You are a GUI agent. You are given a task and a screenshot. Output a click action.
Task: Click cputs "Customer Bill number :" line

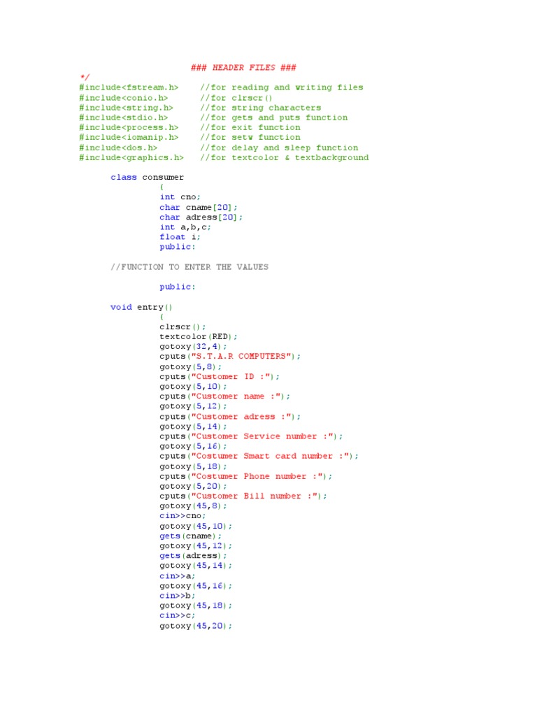pyautogui.click(x=243, y=496)
